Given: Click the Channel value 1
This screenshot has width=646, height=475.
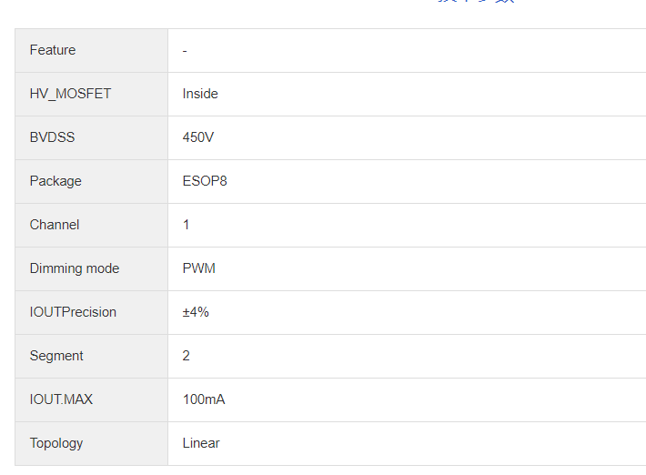Looking at the screenshot, I should coord(187,225).
